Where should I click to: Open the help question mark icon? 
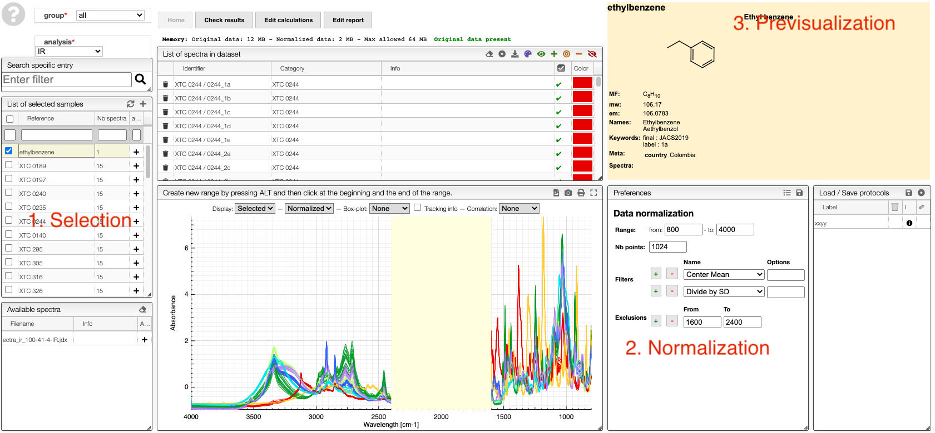coord(13,14)
